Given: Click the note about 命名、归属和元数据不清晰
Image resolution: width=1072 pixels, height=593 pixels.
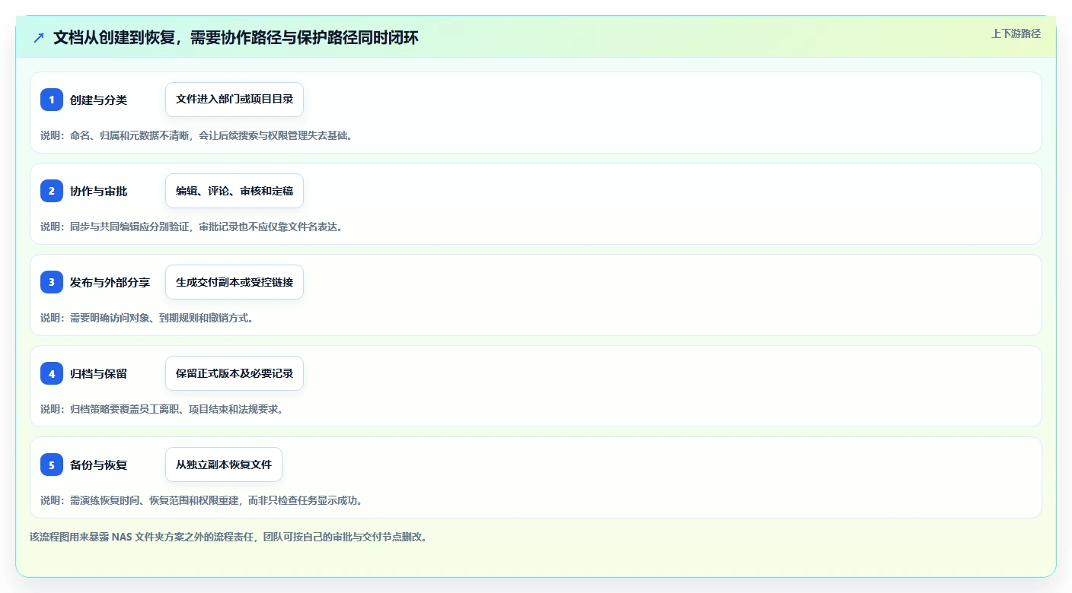Looking at the screenshot, I should 196,135.
